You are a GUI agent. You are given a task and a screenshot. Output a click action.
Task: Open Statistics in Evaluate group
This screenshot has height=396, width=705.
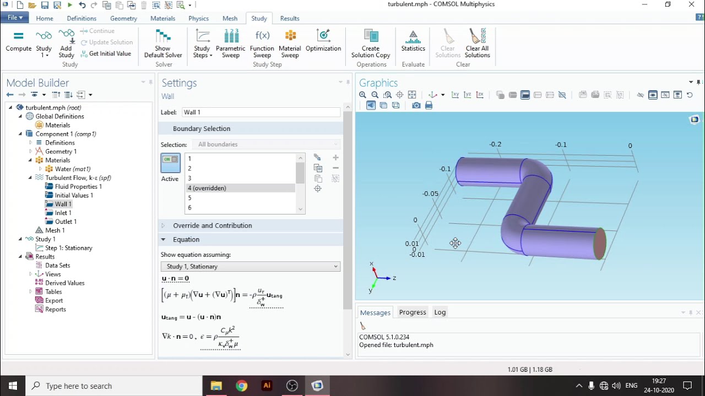tap(413, 41)
